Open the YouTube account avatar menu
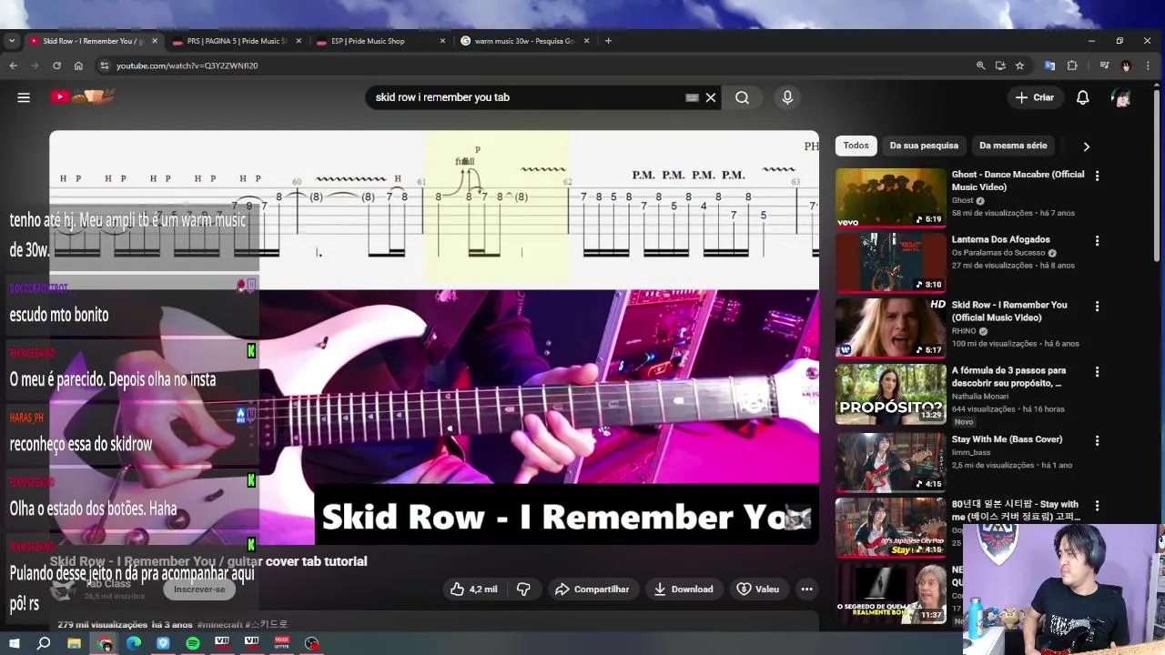Image resolution: width=1165 pixels, height=655 pixels. [1121, 97]
